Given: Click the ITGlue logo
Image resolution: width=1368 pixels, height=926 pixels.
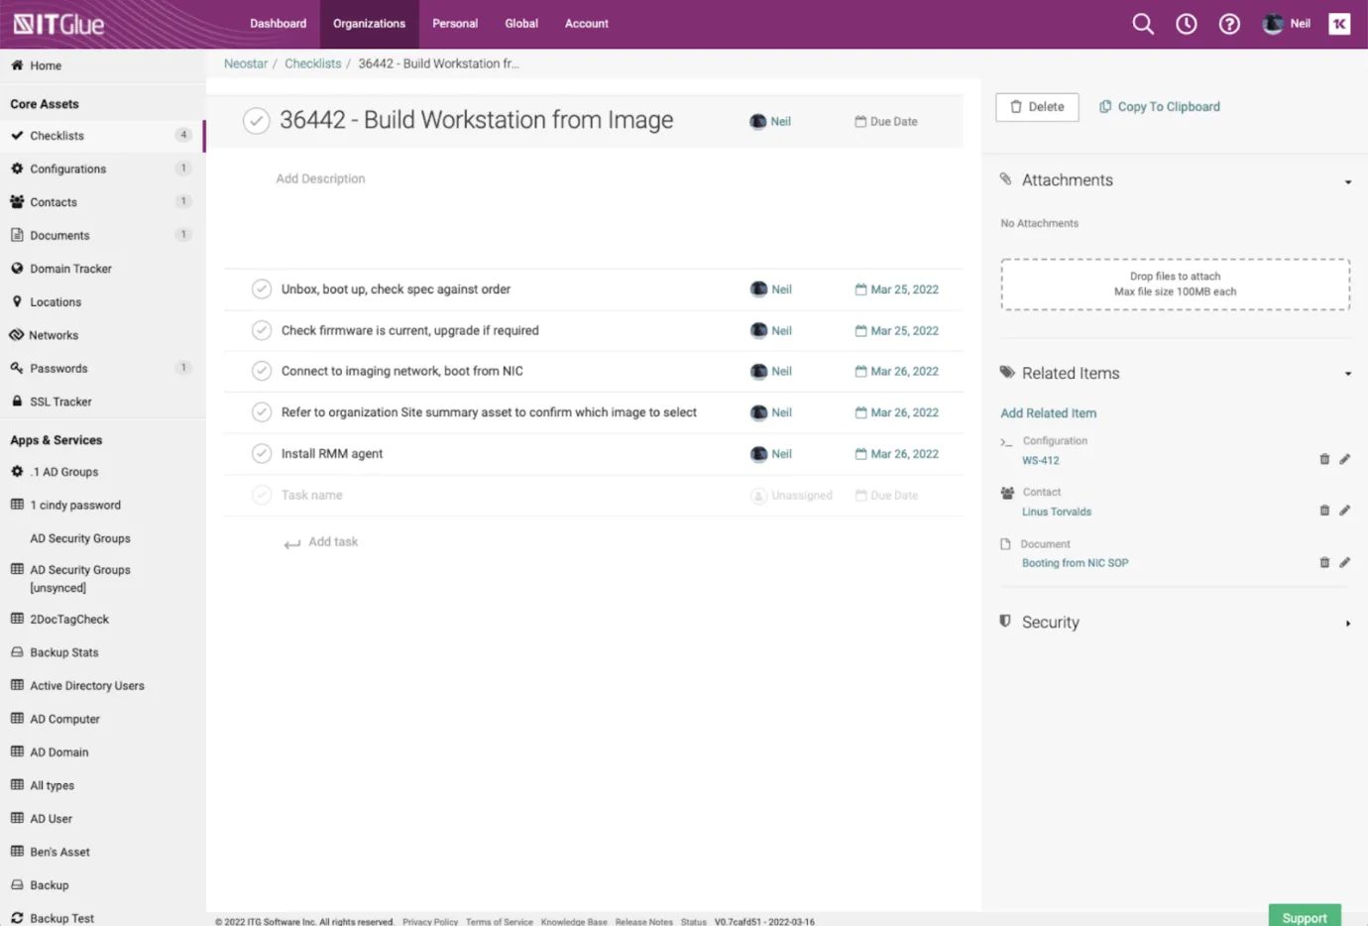Looking at the screenshot, I should tap(58, 24).
